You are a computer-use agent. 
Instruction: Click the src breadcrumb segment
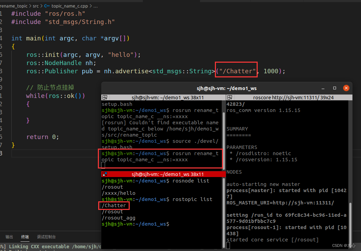click(x=36, y=6)
